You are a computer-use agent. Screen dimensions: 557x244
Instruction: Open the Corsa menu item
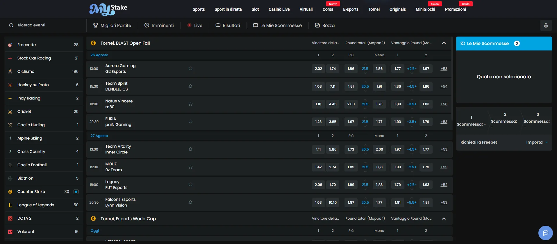point(328,9)
